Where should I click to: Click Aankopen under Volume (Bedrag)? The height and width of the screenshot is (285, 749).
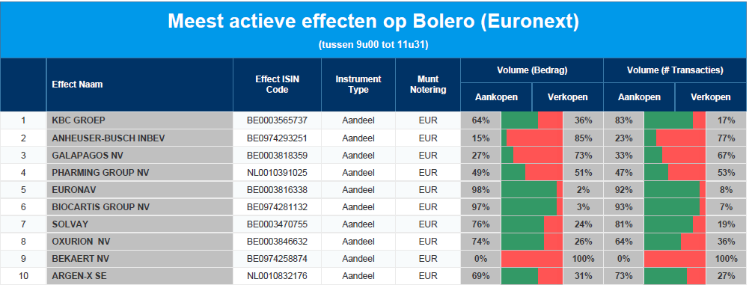point(496,97)
